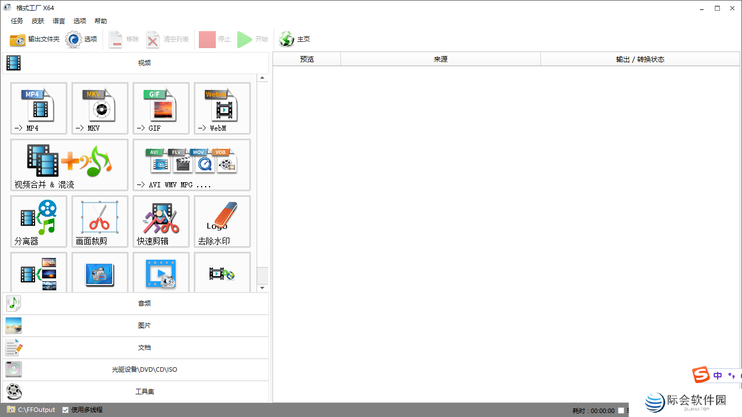The width and height of the screenshot is (742, 417).
Task: Launch the 分离器 splitter tool
Action: tap(39, 221)
